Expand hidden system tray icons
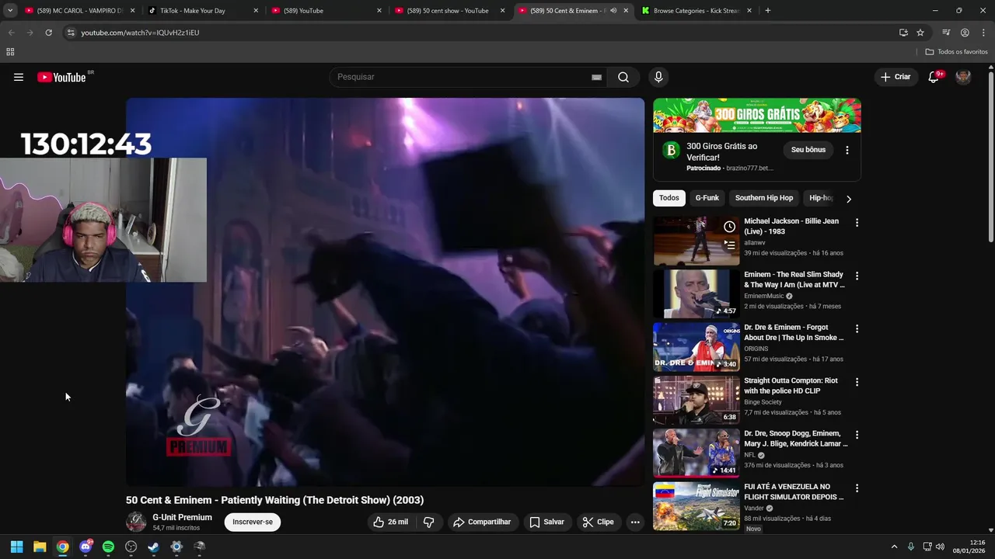This screenshot has height=559, width=995. 894,547
